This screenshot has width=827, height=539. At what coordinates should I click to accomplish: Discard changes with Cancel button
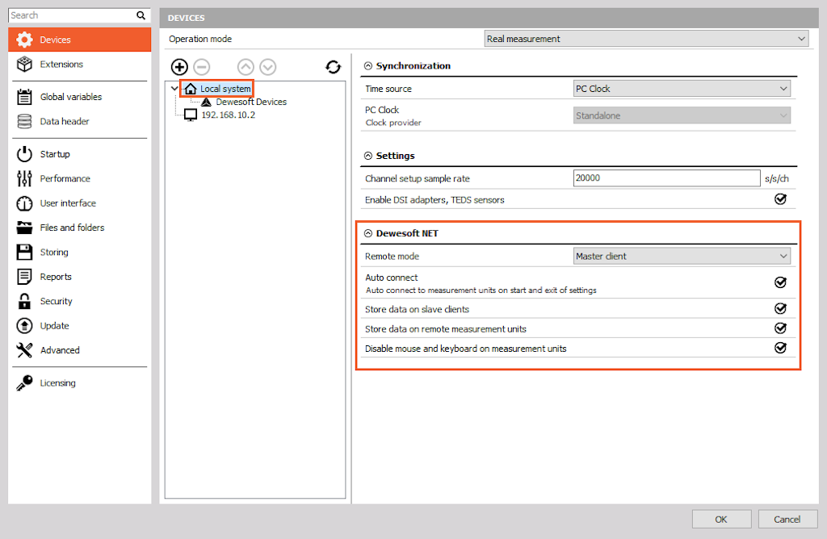(x=787, y=520)
